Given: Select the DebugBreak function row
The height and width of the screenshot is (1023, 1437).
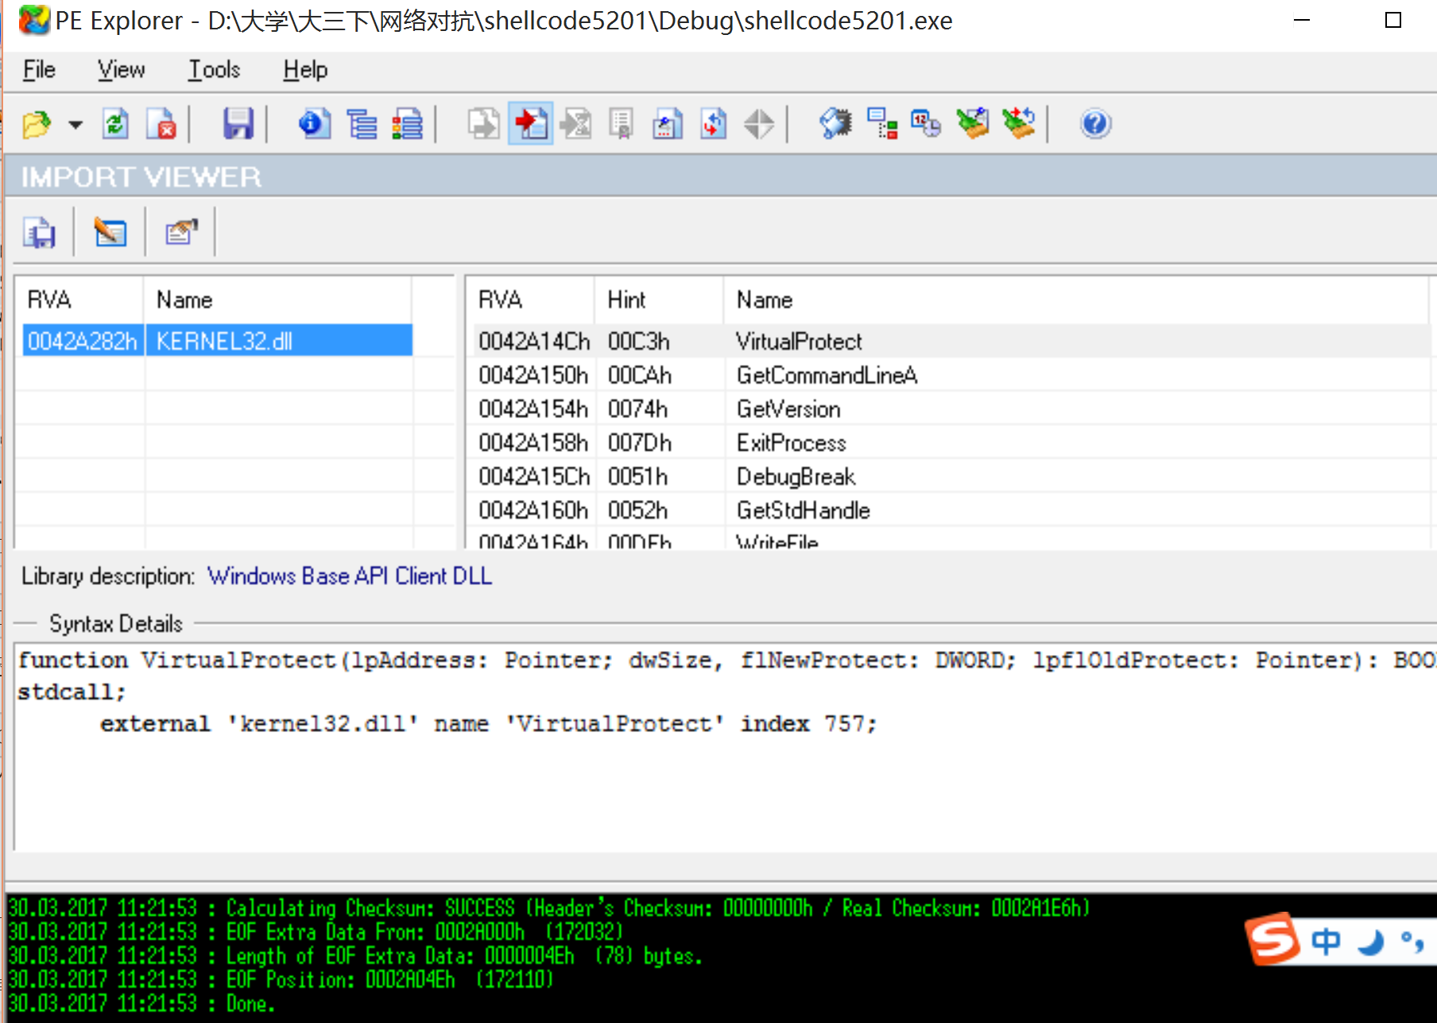Looking at the screenshot, I should pyautogui.click(x=952, y=476).
